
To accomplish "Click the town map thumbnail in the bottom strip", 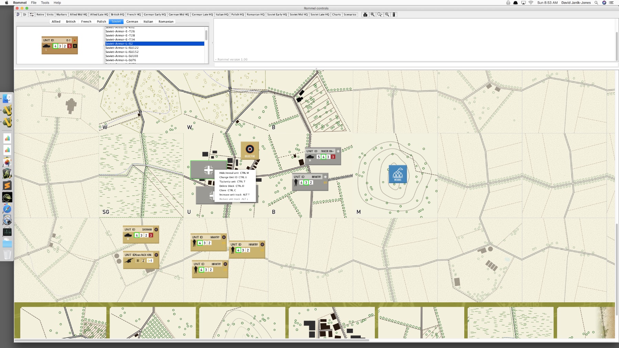I will [331, 322].
